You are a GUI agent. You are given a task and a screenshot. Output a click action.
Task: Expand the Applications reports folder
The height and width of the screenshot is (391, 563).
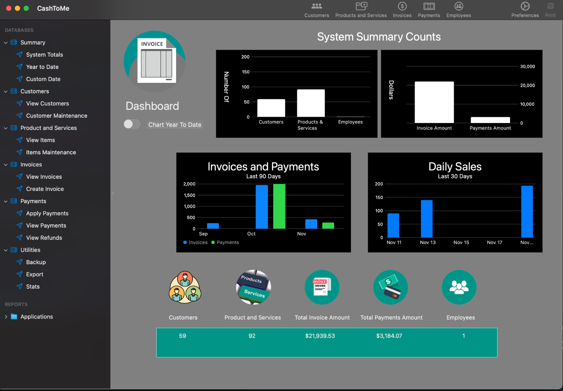tap(6, 317)
